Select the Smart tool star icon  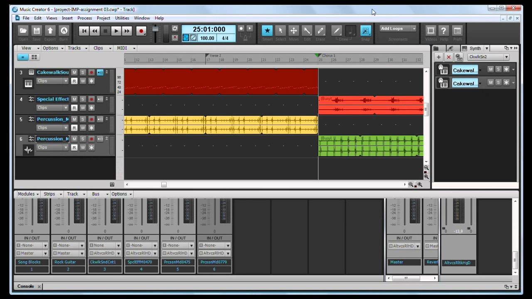[x=267, y=30]
